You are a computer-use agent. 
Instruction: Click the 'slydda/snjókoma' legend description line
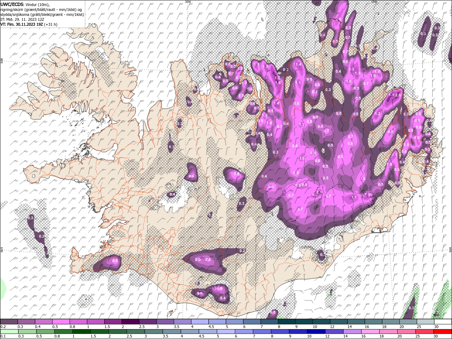click(42, 14)
